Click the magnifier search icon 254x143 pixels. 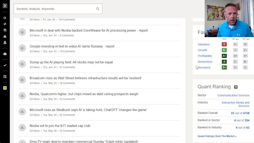(98, 9)
